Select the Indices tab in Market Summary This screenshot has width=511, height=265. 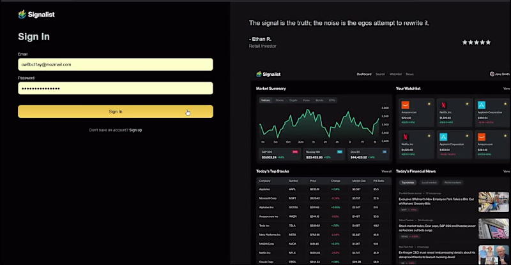pyautogui.click(x=266, y=100)
